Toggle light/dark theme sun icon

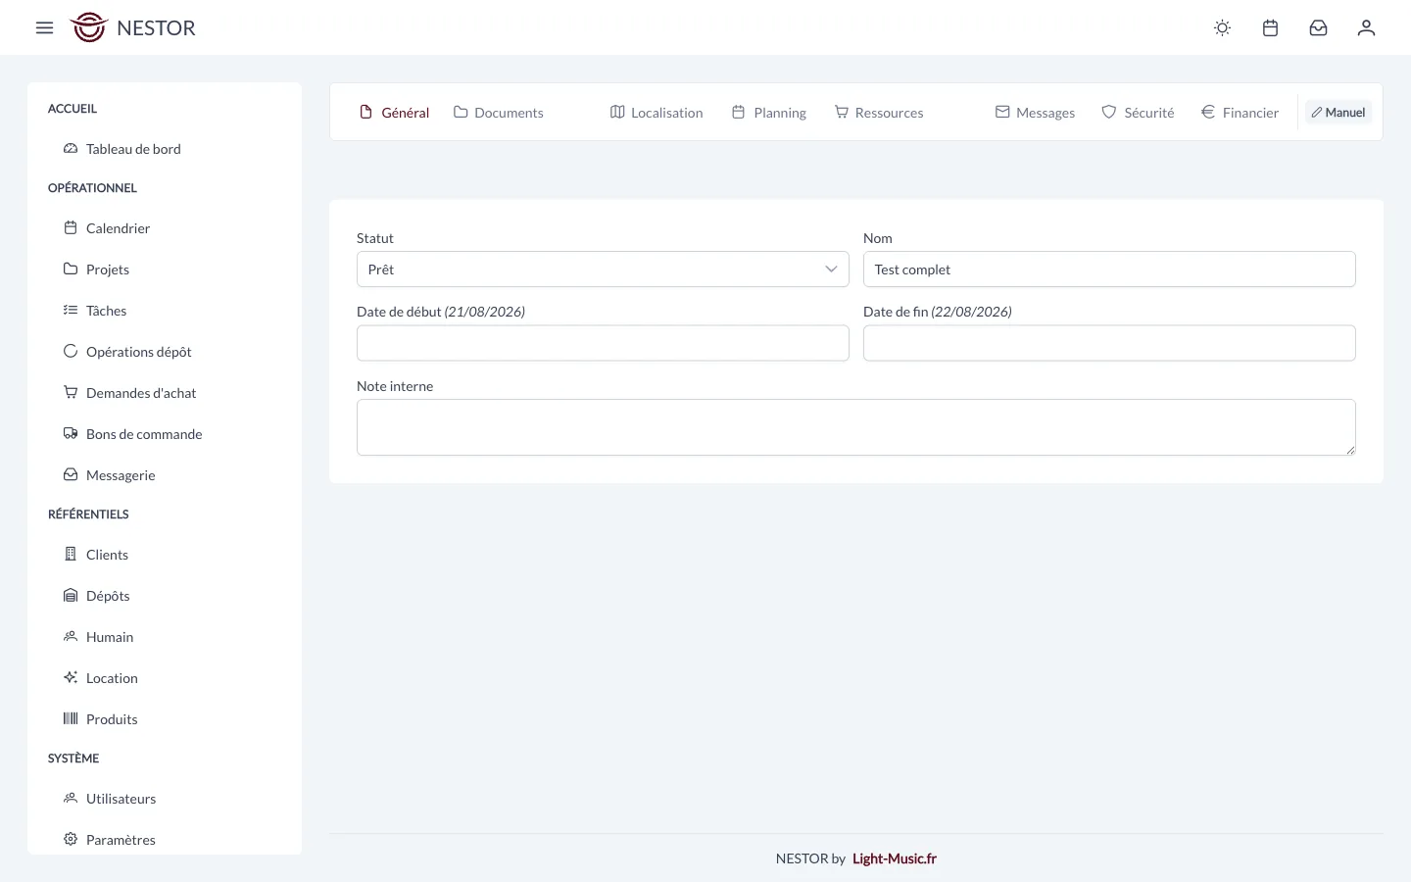point(1222,27)
